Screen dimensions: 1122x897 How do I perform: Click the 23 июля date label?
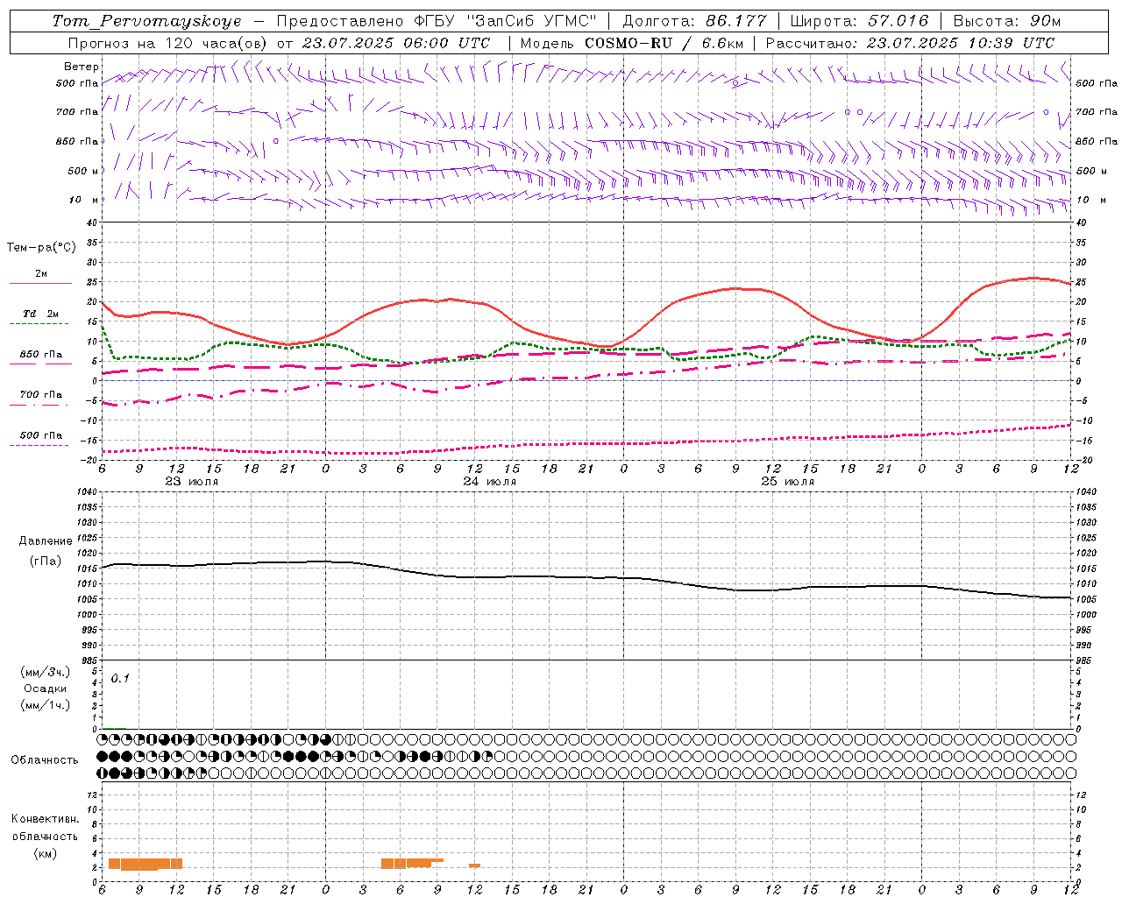tap(192, 482)
